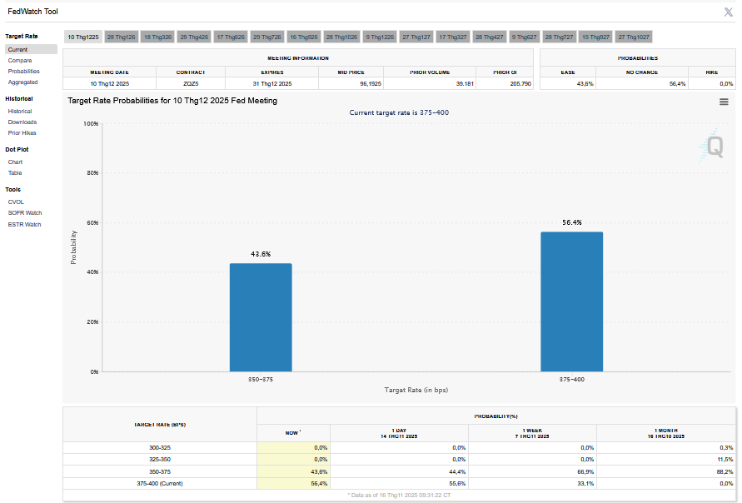Close the FedWatch Tool with X icon
Viewport: 742px width, 503px height.
[729, 11]
